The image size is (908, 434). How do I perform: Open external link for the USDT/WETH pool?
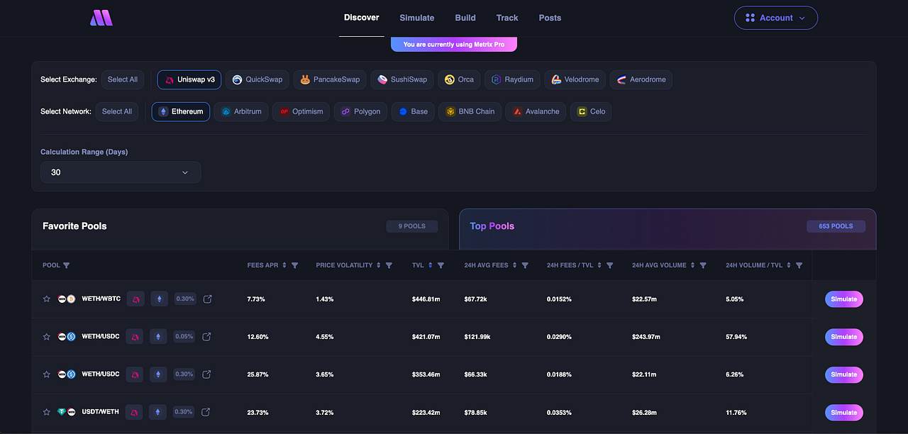pyautogui.click(x=206, y=412)
